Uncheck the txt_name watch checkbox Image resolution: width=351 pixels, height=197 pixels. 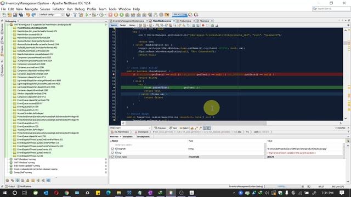(x=112, y=157)
